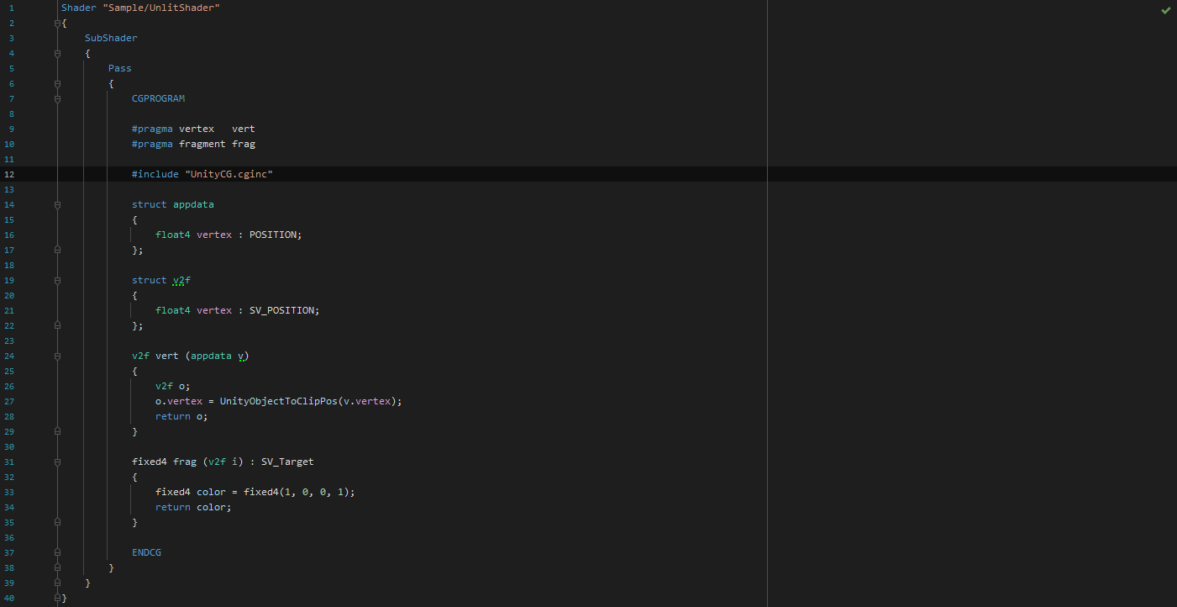Click the SV_Target semantic on line 31

(x=287, y=462)
